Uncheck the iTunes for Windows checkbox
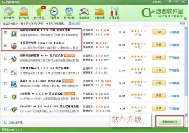 pos(6,45)
